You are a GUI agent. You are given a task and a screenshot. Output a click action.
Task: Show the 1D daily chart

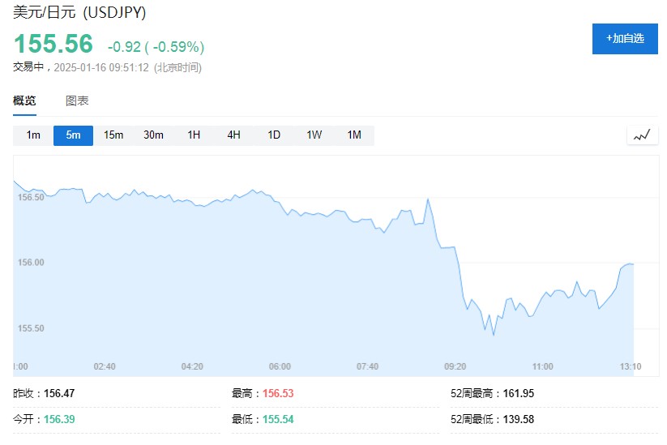tap(274, 135)
